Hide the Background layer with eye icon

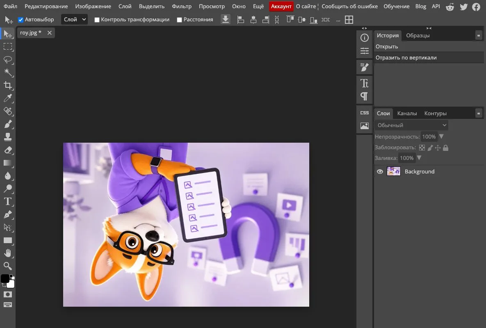380,172
